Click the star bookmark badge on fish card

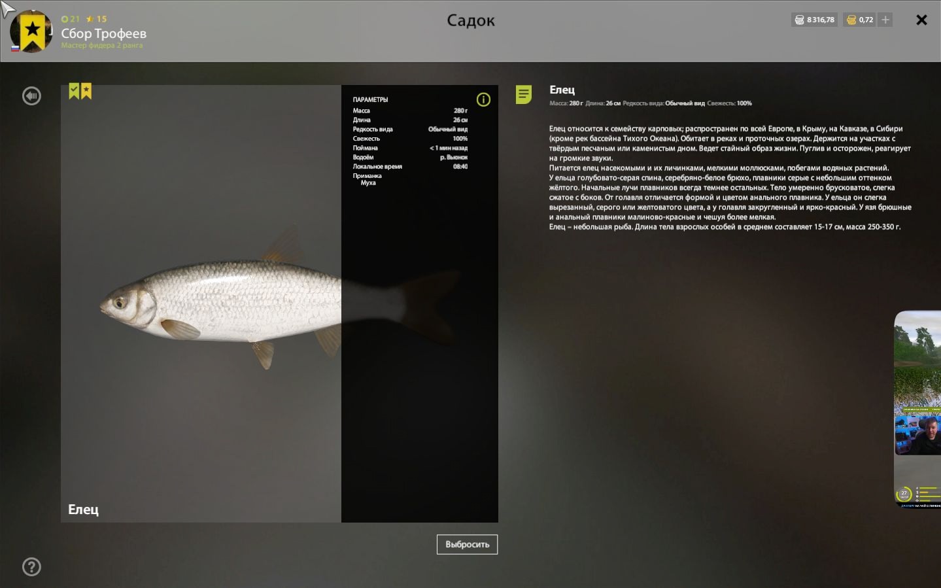pos(86,91)
